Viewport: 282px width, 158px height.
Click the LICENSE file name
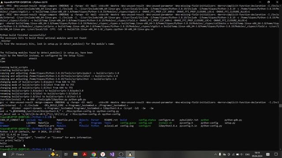(x=31, y=123)
